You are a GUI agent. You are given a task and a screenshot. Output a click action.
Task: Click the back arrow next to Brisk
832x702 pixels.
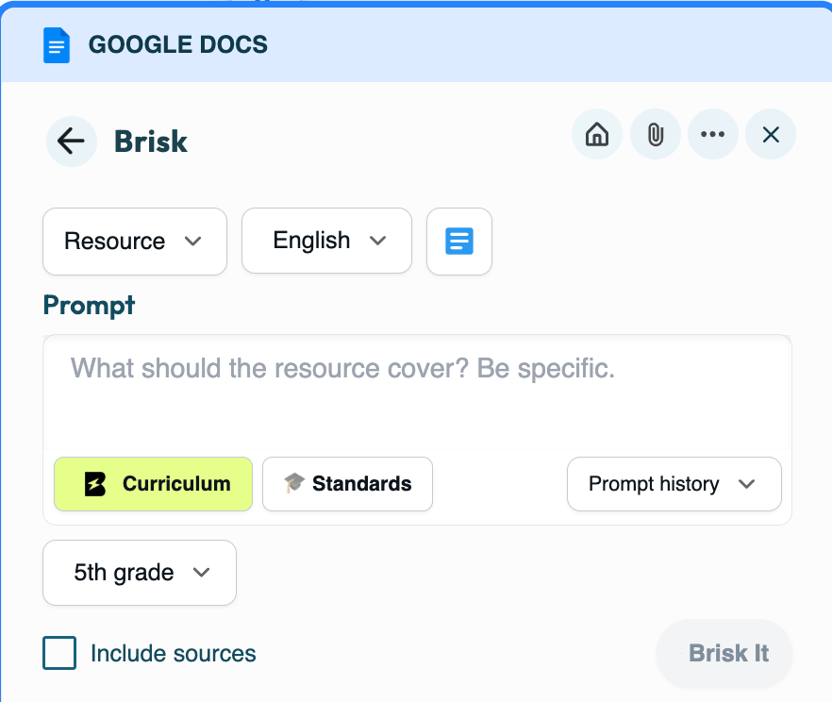coord(71,142)
